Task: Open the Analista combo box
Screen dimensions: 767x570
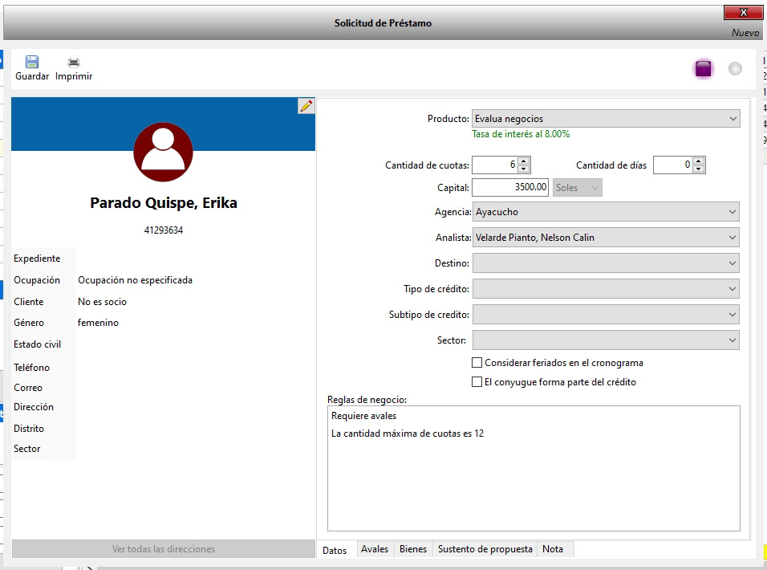Action: tap(606, 238)
